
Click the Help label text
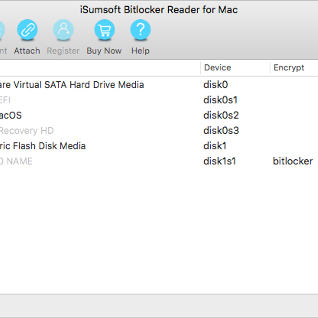[140, 51]
